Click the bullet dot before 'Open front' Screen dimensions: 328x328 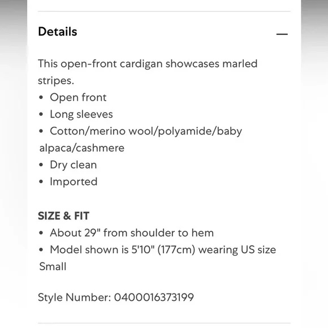(x=41, y=97)
